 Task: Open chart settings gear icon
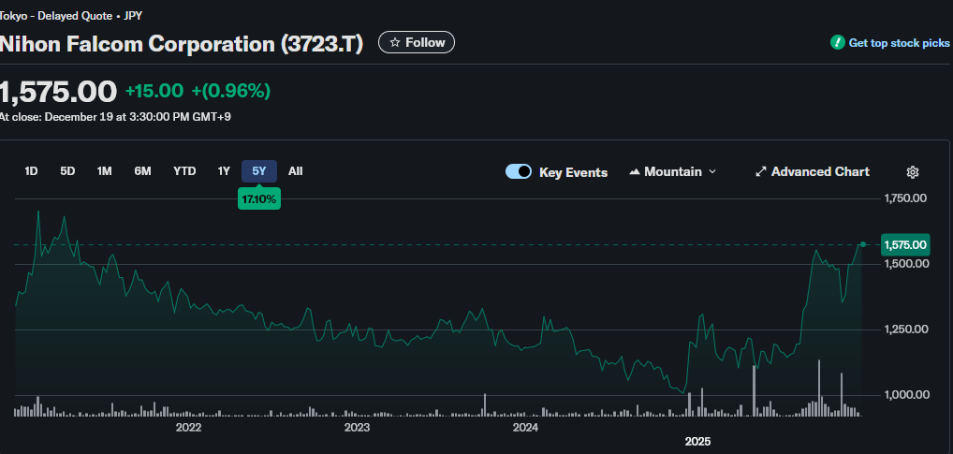click(913, 172)
